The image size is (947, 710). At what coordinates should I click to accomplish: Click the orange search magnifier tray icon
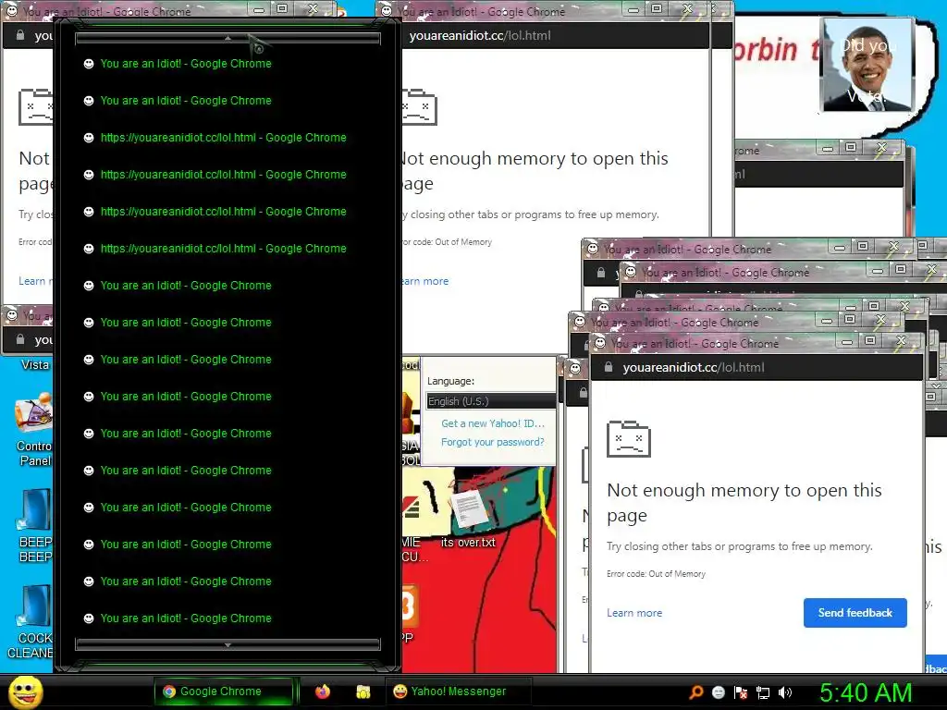coord(696,692)
